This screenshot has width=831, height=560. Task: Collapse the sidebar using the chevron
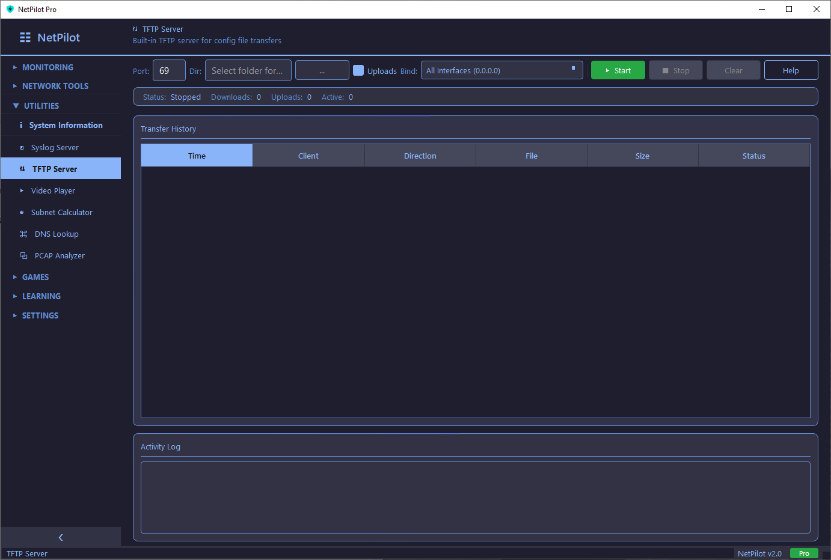tap(60, 537)
